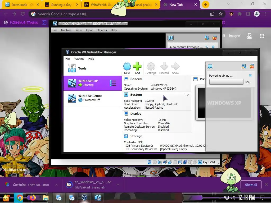Click Powering VM up progress bar

coord(226,82)
